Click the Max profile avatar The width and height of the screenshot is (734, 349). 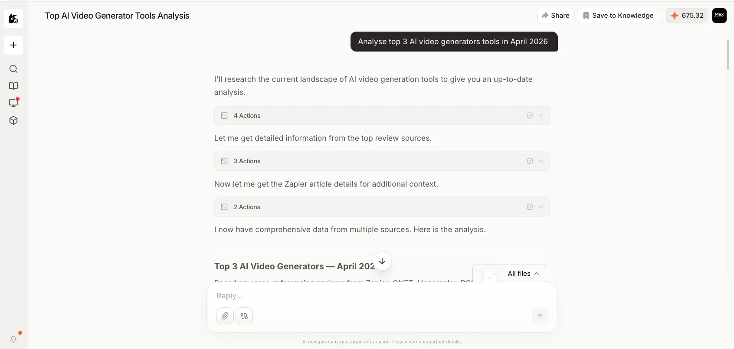pyautogui.click(x=719, y=16)
